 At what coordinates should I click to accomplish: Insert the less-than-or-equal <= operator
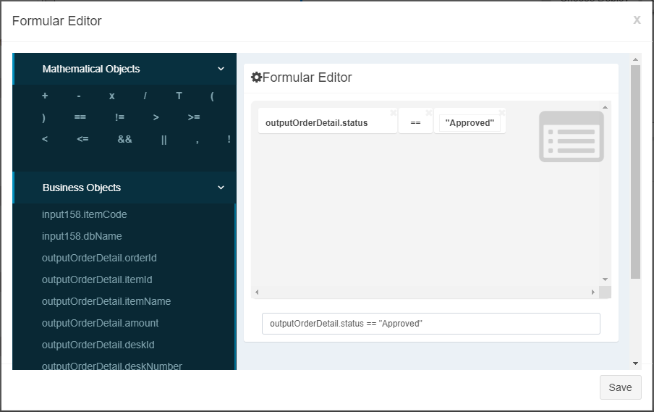(x=82, y=139)
